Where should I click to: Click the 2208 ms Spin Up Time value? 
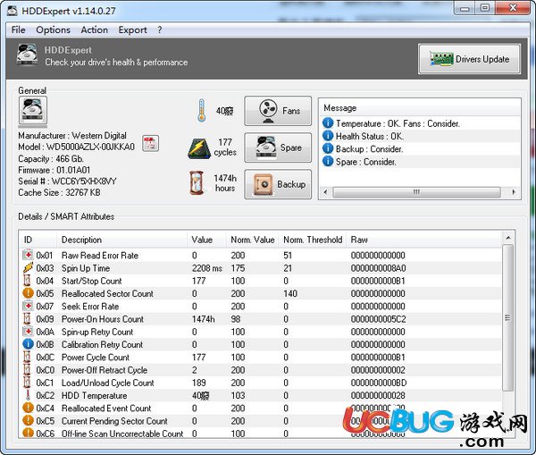207,268
